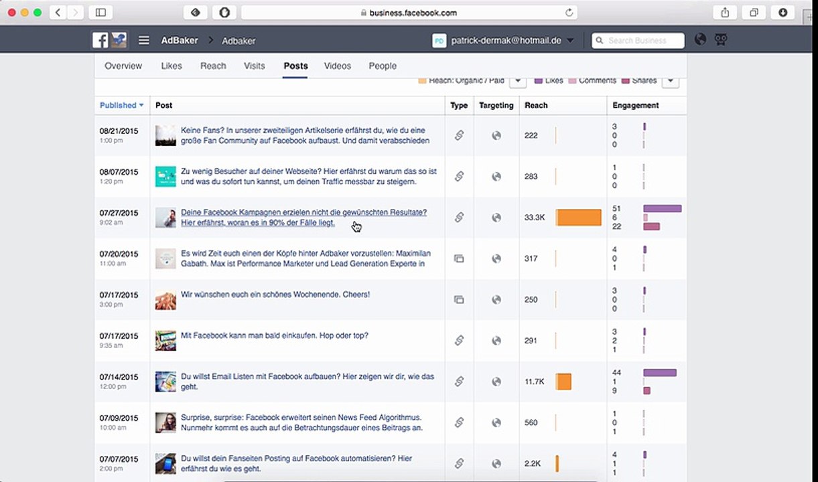Click the AdBaker page avatar icon
The image size is (818, 482).
119,40
